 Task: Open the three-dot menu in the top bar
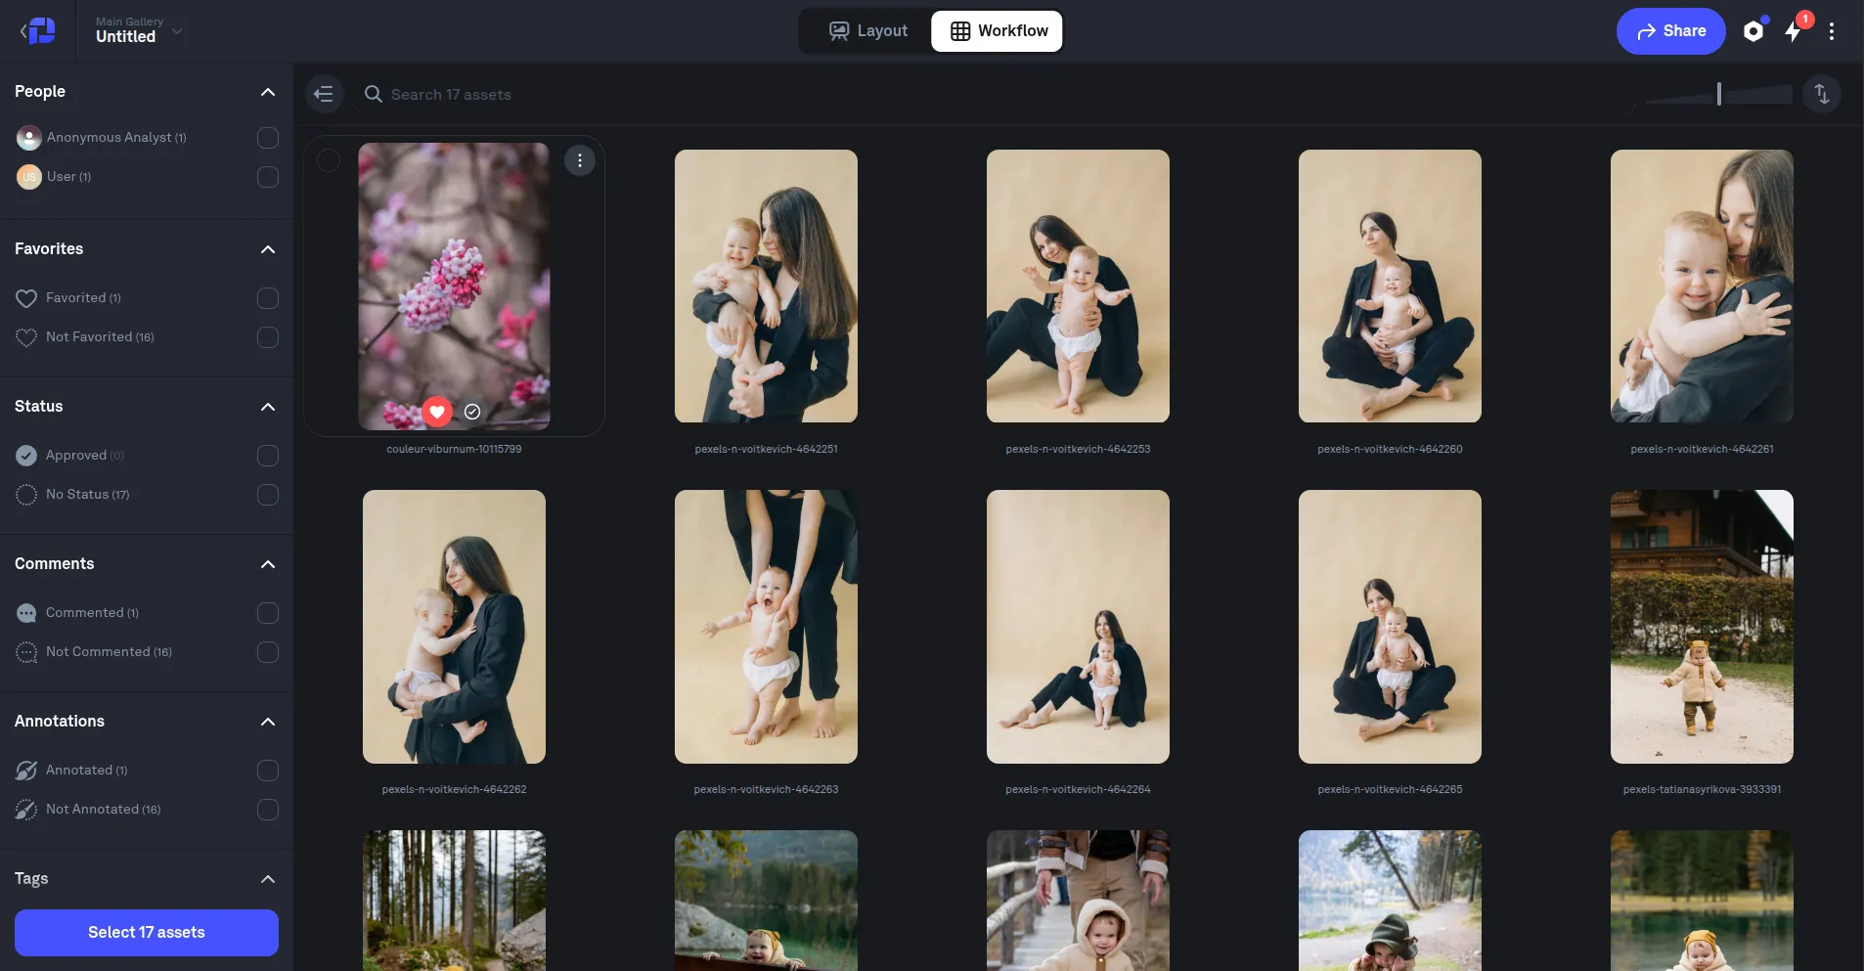[1833, 31]
